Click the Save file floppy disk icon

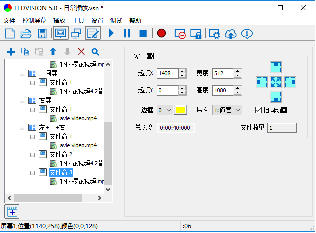pos(42,34)
